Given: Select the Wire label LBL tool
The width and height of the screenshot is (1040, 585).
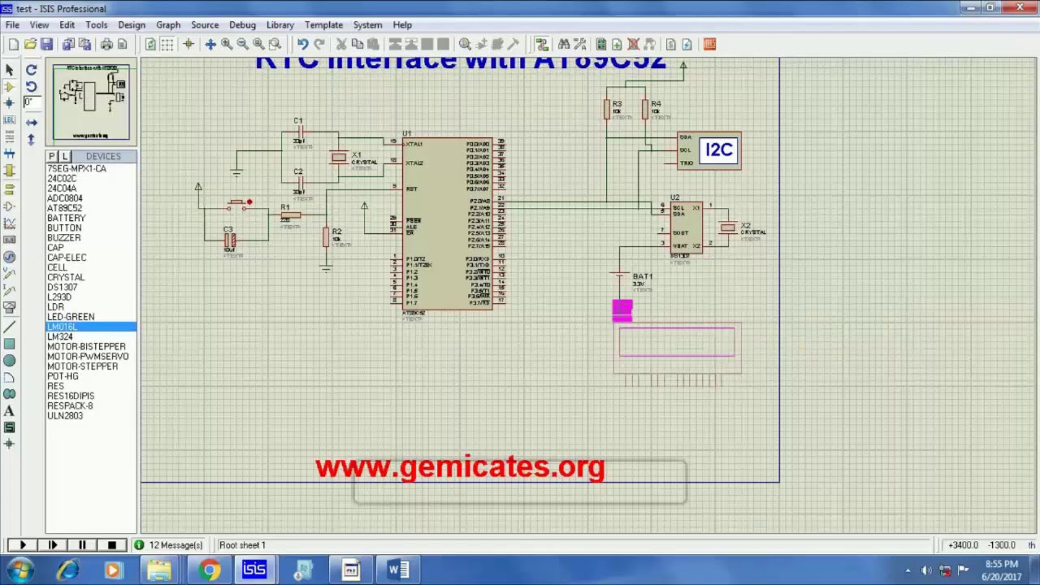Looking at the screenshot, I should (x=10, y=120).
